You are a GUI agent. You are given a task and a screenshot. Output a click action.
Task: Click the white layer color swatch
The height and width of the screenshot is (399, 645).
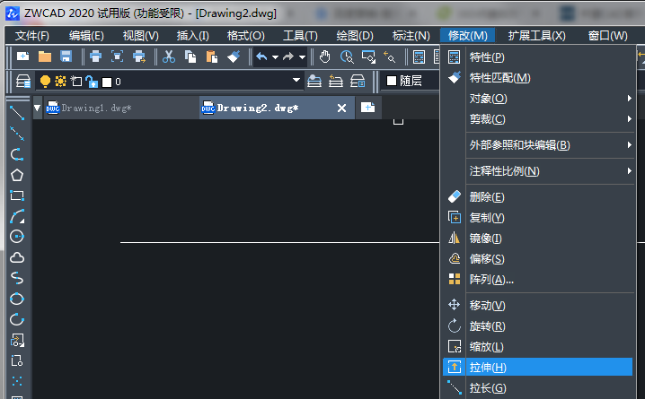pos(107,82)
